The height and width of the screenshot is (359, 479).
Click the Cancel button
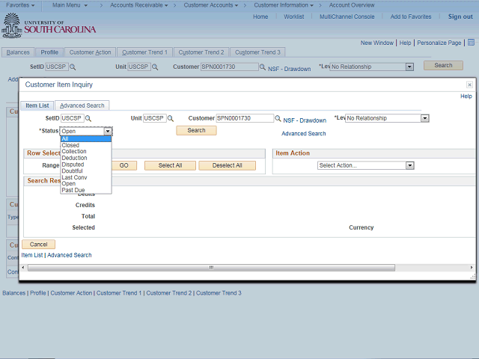coord(38,245)
